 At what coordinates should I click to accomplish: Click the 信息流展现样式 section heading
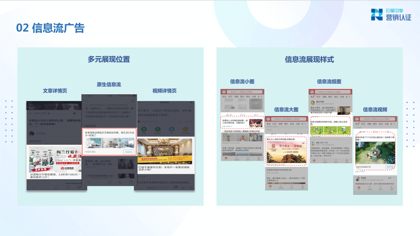(x=309, y=59)
